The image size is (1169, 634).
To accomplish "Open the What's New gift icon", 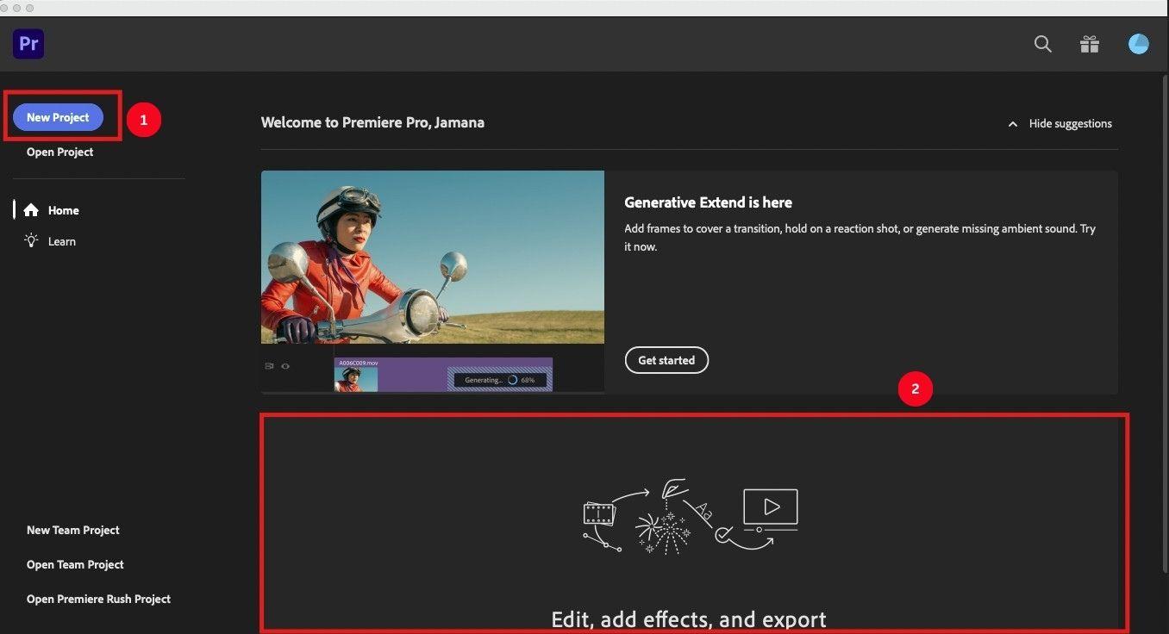I will 1090,44.
